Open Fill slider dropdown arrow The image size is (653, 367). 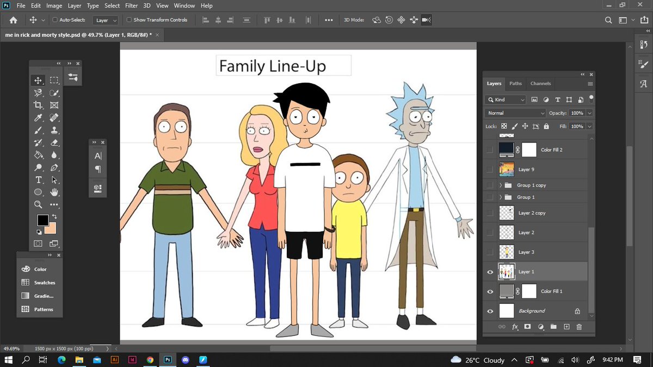tap(589, 126)
